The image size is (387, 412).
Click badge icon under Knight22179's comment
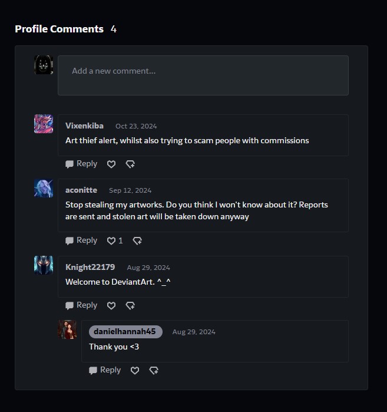tap(130, 306)
